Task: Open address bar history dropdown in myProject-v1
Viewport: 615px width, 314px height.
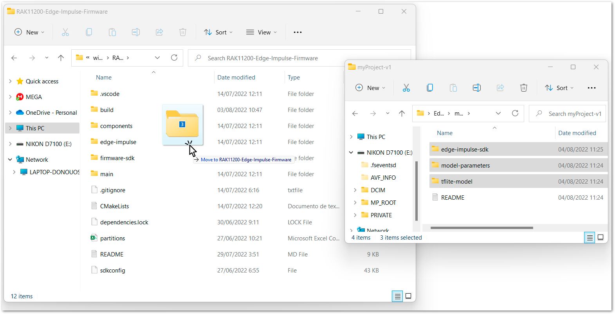Action: (498, 114)
